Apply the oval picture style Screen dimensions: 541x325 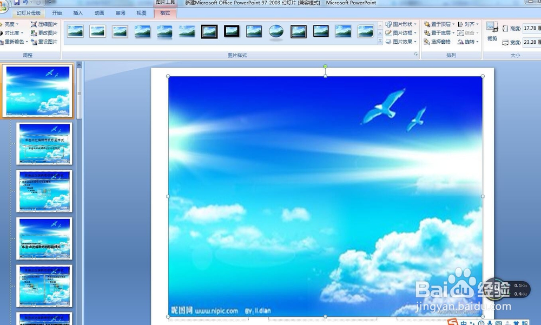[276, 31]
